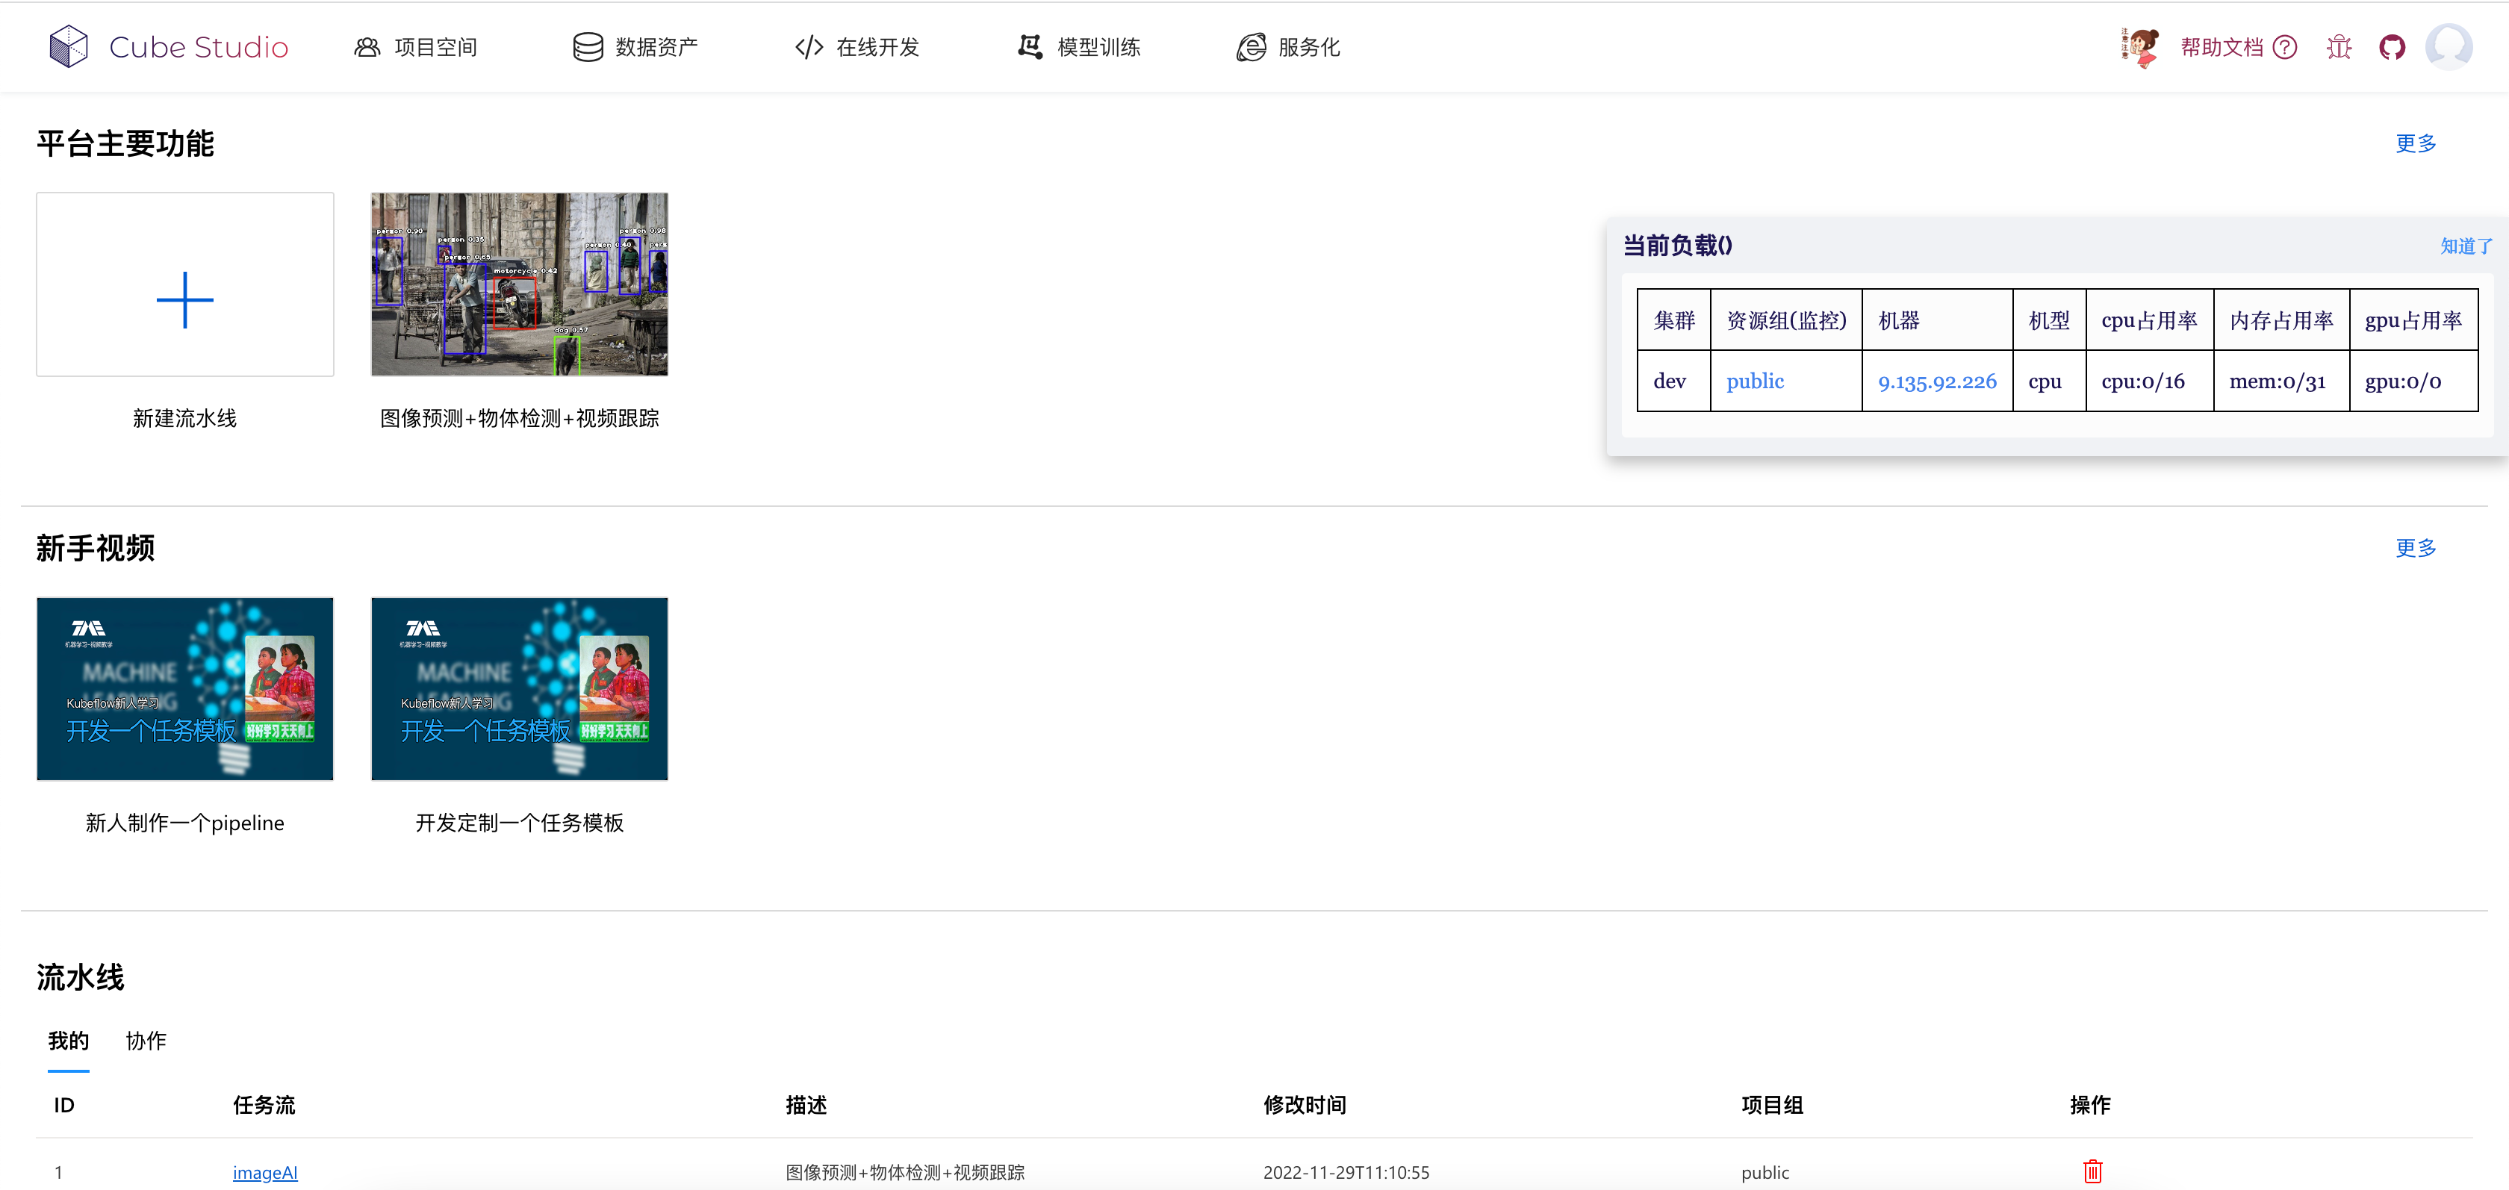The image size is (2509, 1190).
Task: Switch to the 协作 tab
Action: 146,1040
